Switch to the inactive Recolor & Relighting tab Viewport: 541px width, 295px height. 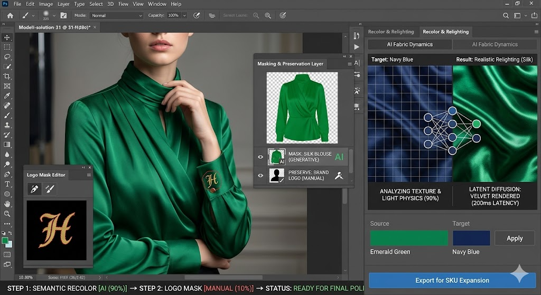391,32
